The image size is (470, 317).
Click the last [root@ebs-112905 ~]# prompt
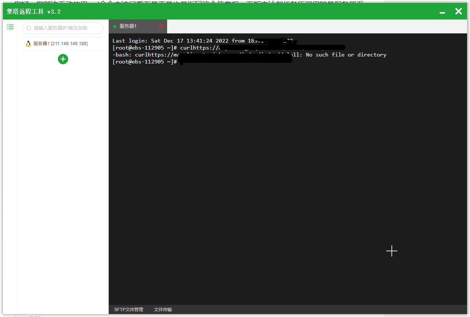[x=145, y=62]
